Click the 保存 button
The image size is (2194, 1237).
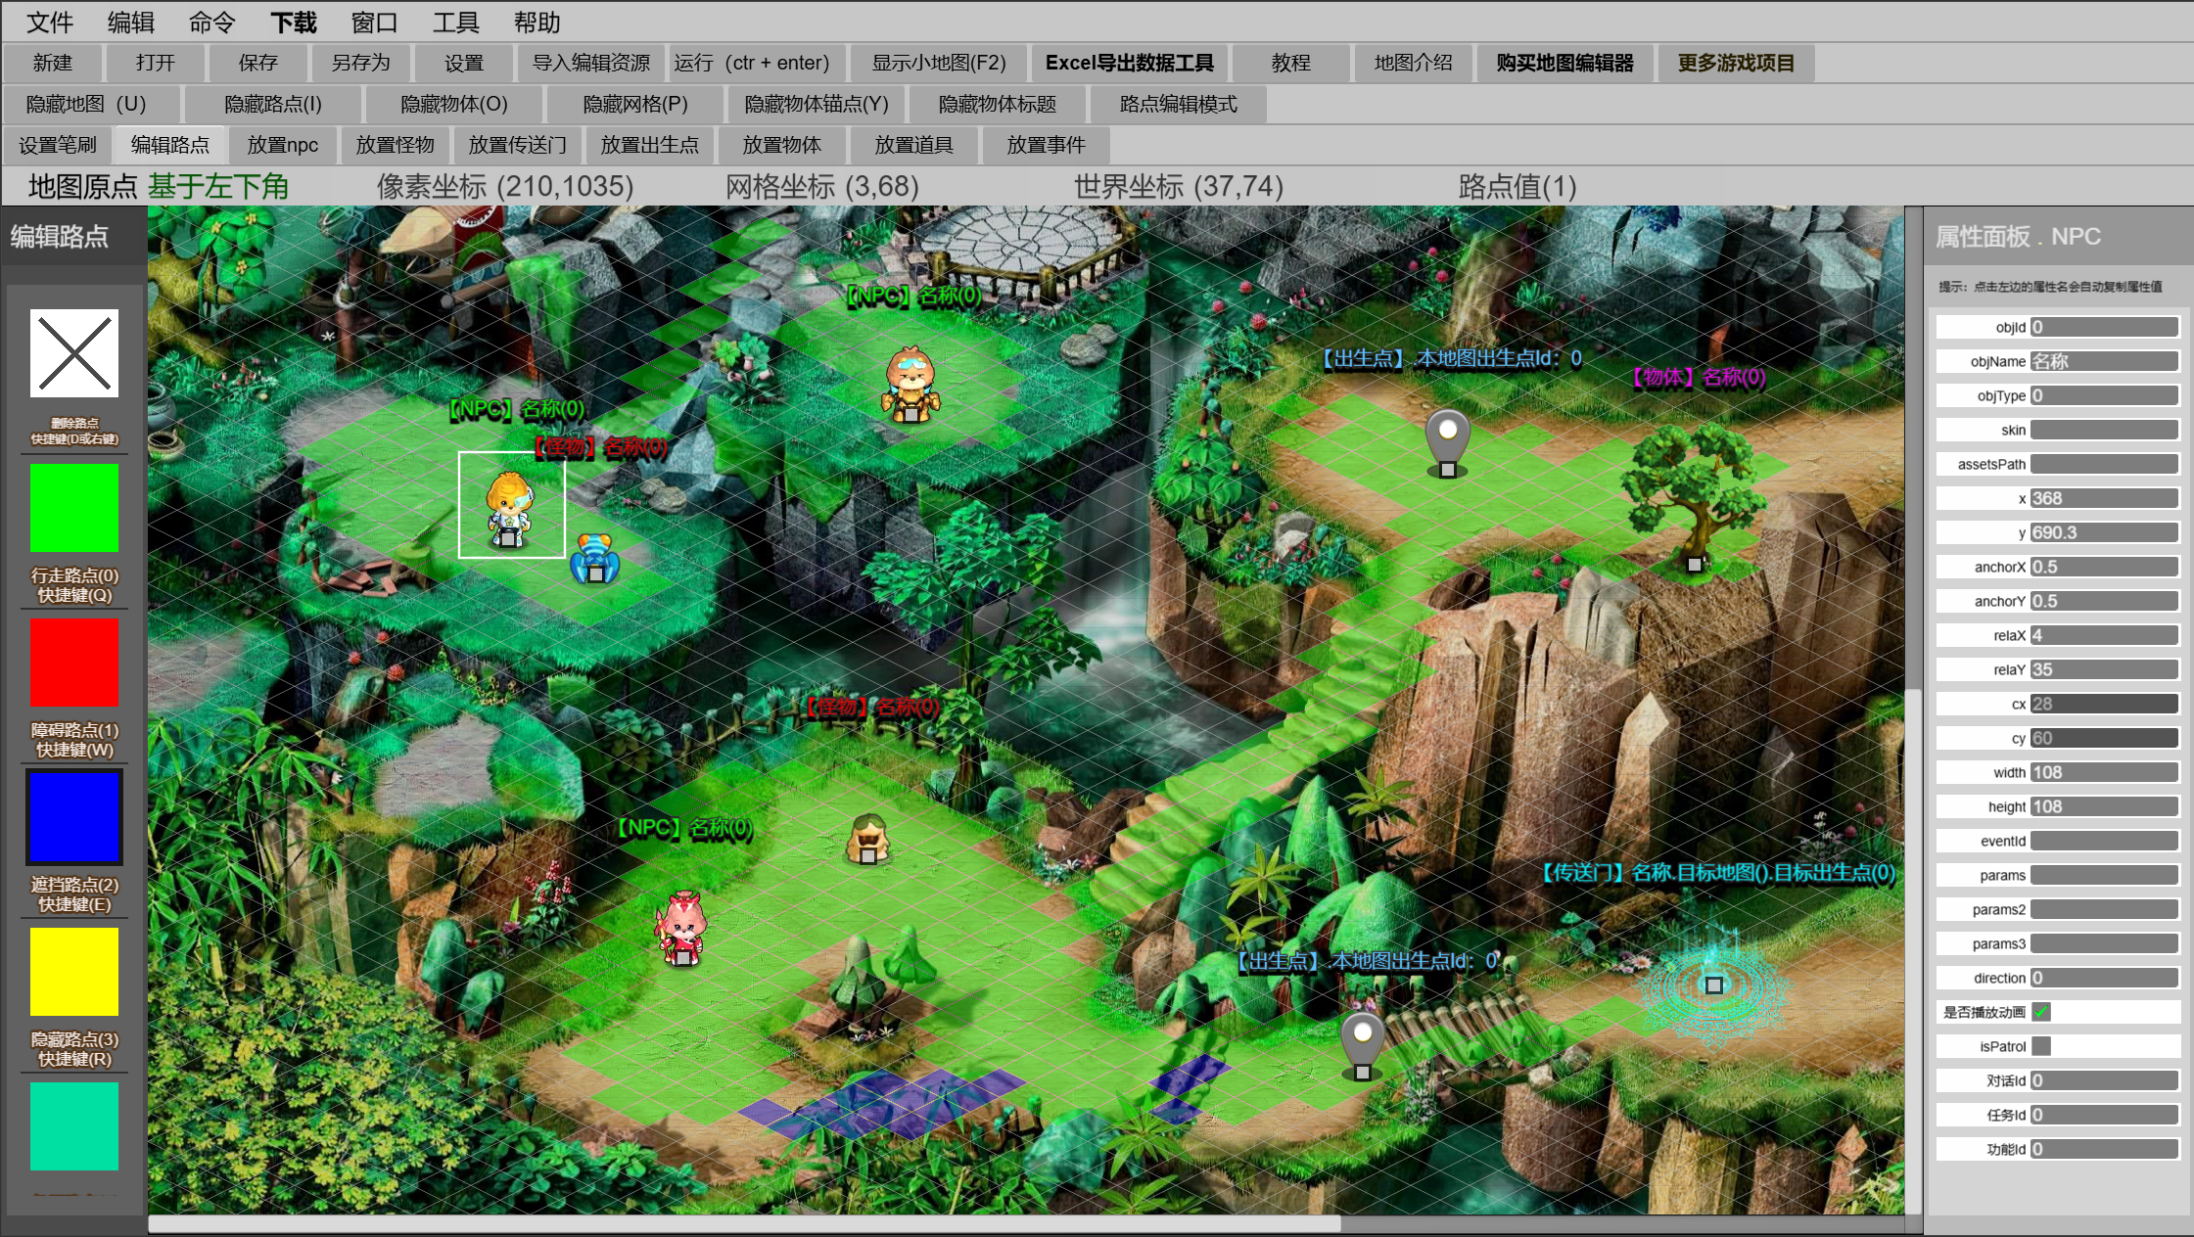[258, 63]
